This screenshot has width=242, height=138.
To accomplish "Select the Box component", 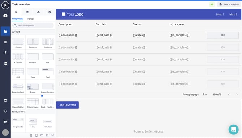I will pos(48,58).
